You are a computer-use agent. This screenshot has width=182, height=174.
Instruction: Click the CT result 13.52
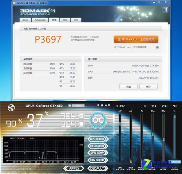point(72,86)
